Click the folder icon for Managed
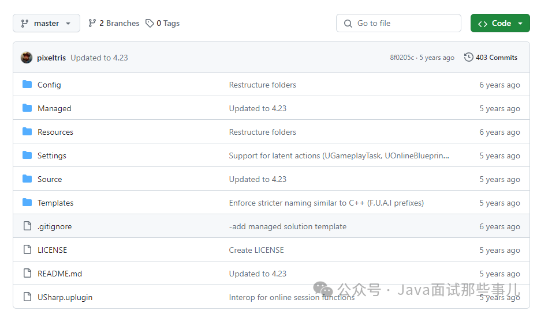This screenshot has height=311, width=537. point(27,108)
